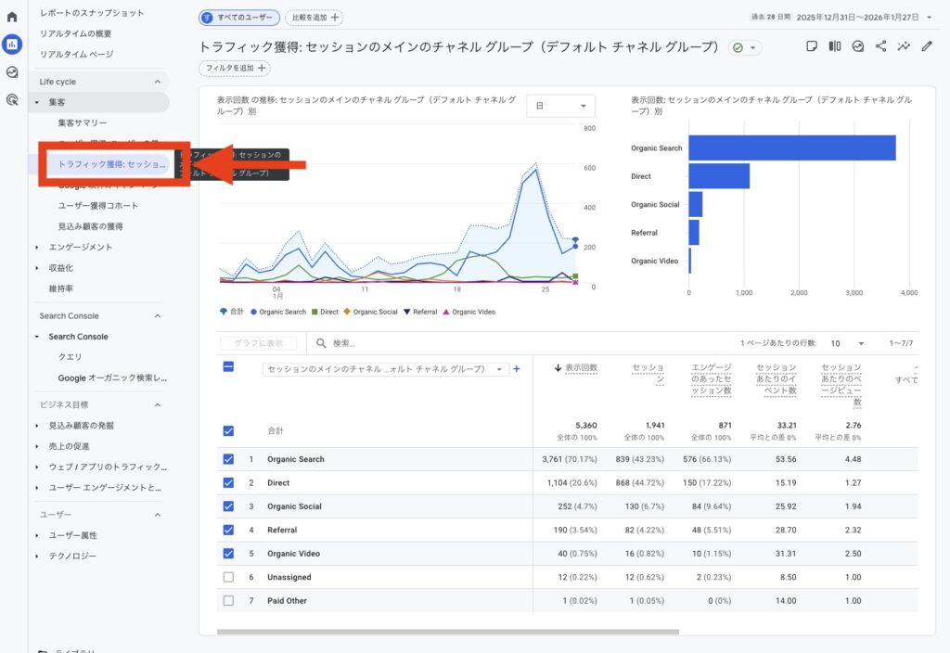
Task: Click the share report icon
Action: (880, 45)
